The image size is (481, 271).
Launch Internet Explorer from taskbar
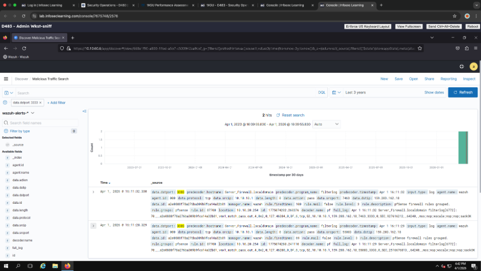(43, 266)
